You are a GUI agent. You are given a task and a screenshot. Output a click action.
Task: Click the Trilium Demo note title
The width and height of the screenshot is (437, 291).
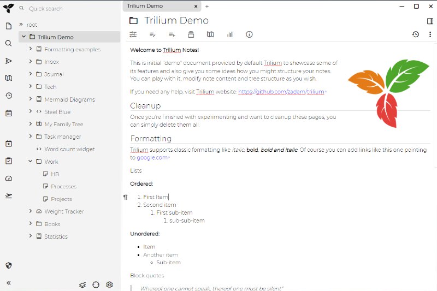(176, 21)
